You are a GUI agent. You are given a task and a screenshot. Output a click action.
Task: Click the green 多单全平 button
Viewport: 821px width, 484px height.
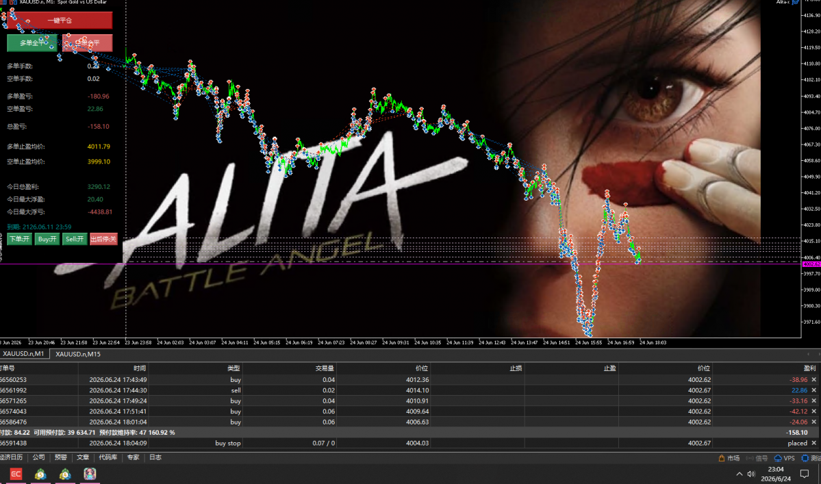[32, 43]
